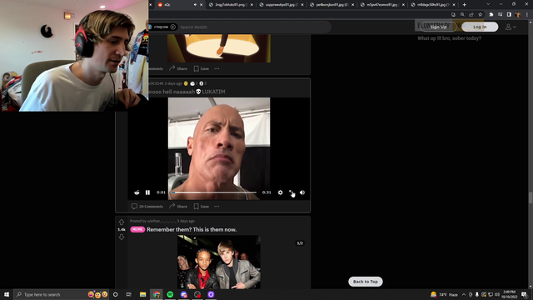Image resolution: width=533 pixels, height=300 pixels.
Task: Toggle fullscreen on the video player
Action: tap(291, 192)
